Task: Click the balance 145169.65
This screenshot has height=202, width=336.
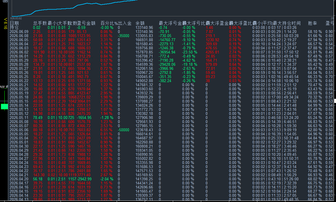Action: coord(144,175)
